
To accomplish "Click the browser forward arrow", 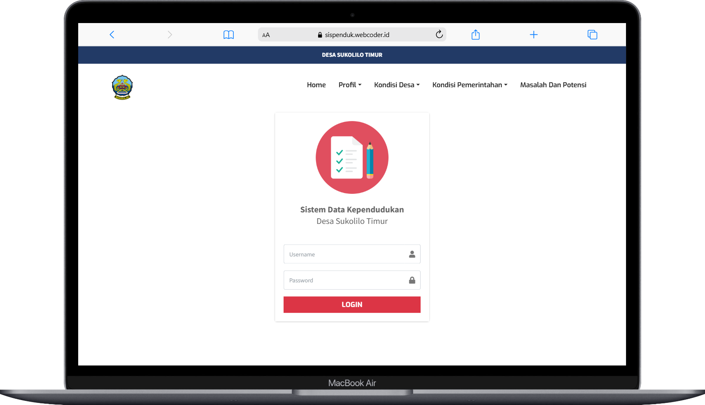I will [170, 35].
